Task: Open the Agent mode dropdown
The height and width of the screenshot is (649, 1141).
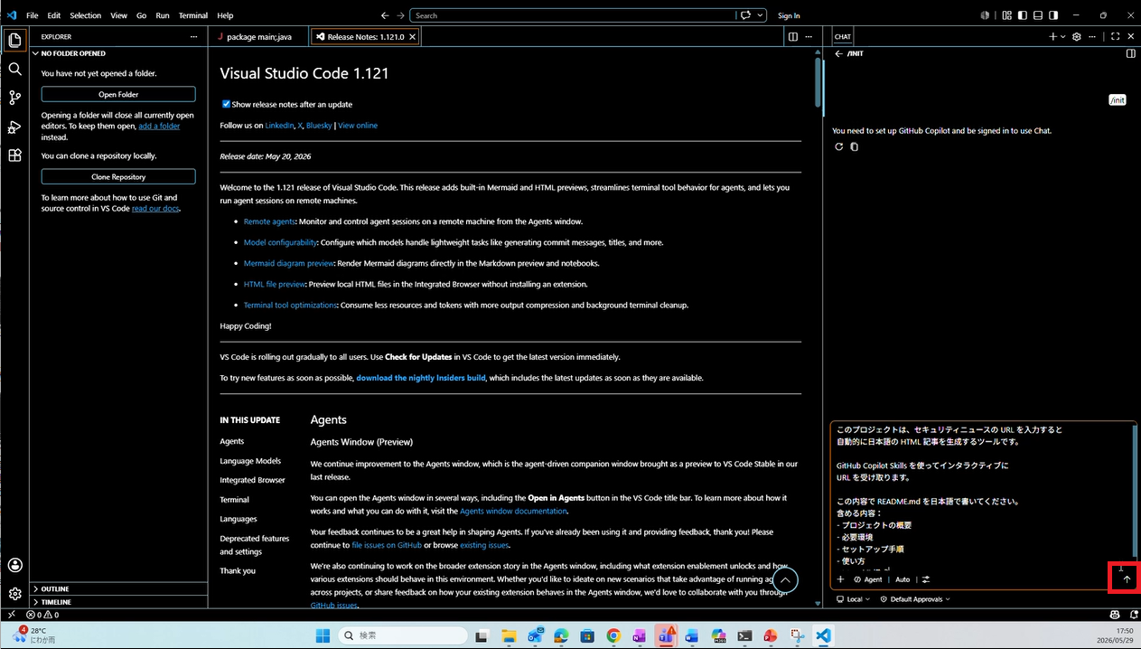Action: coord(868,579)
